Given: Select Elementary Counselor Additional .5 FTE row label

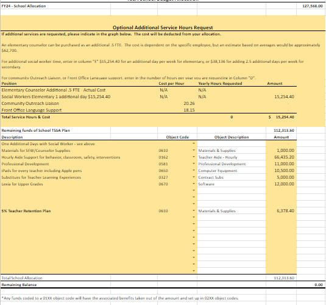Looking at the screenshot, I should 54,90.
